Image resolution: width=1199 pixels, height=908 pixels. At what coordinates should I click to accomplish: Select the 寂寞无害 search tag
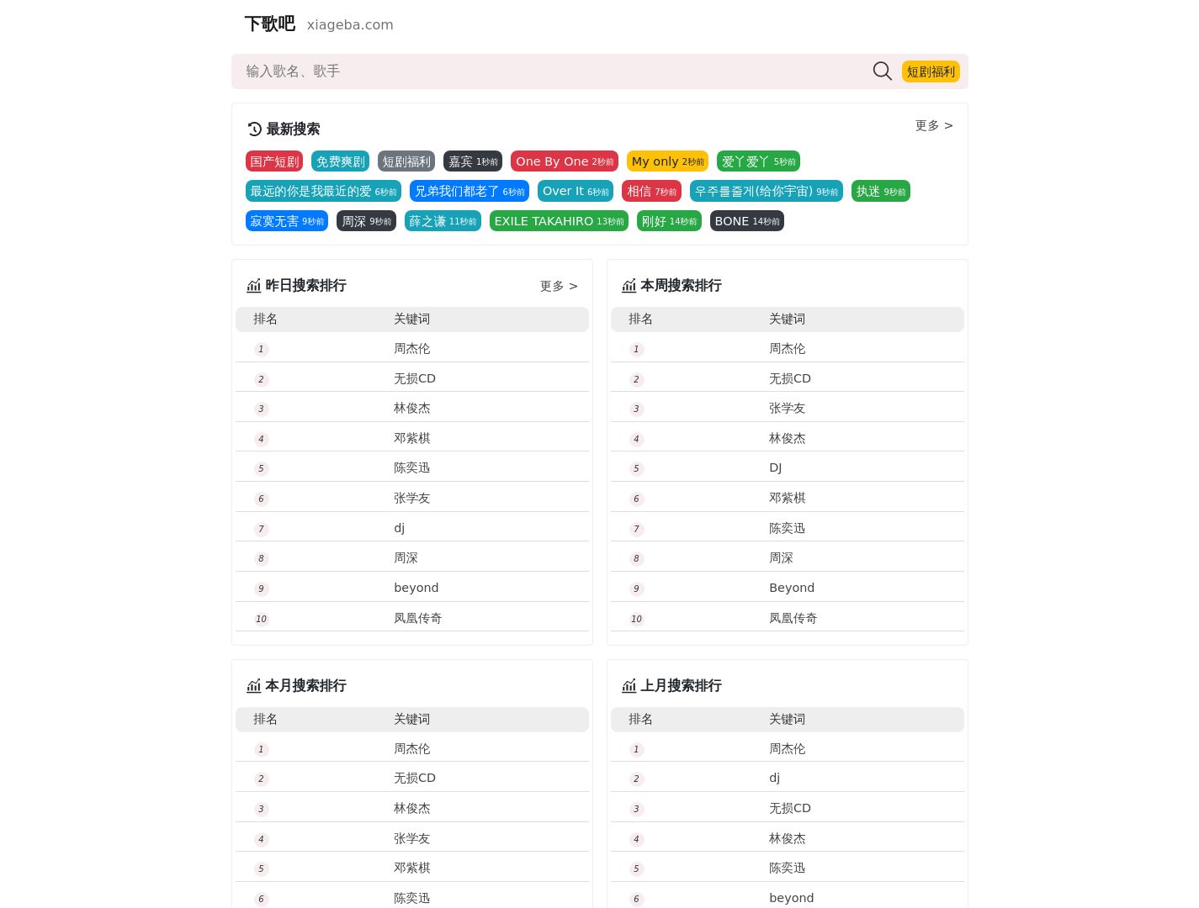[x=287, y=221]
